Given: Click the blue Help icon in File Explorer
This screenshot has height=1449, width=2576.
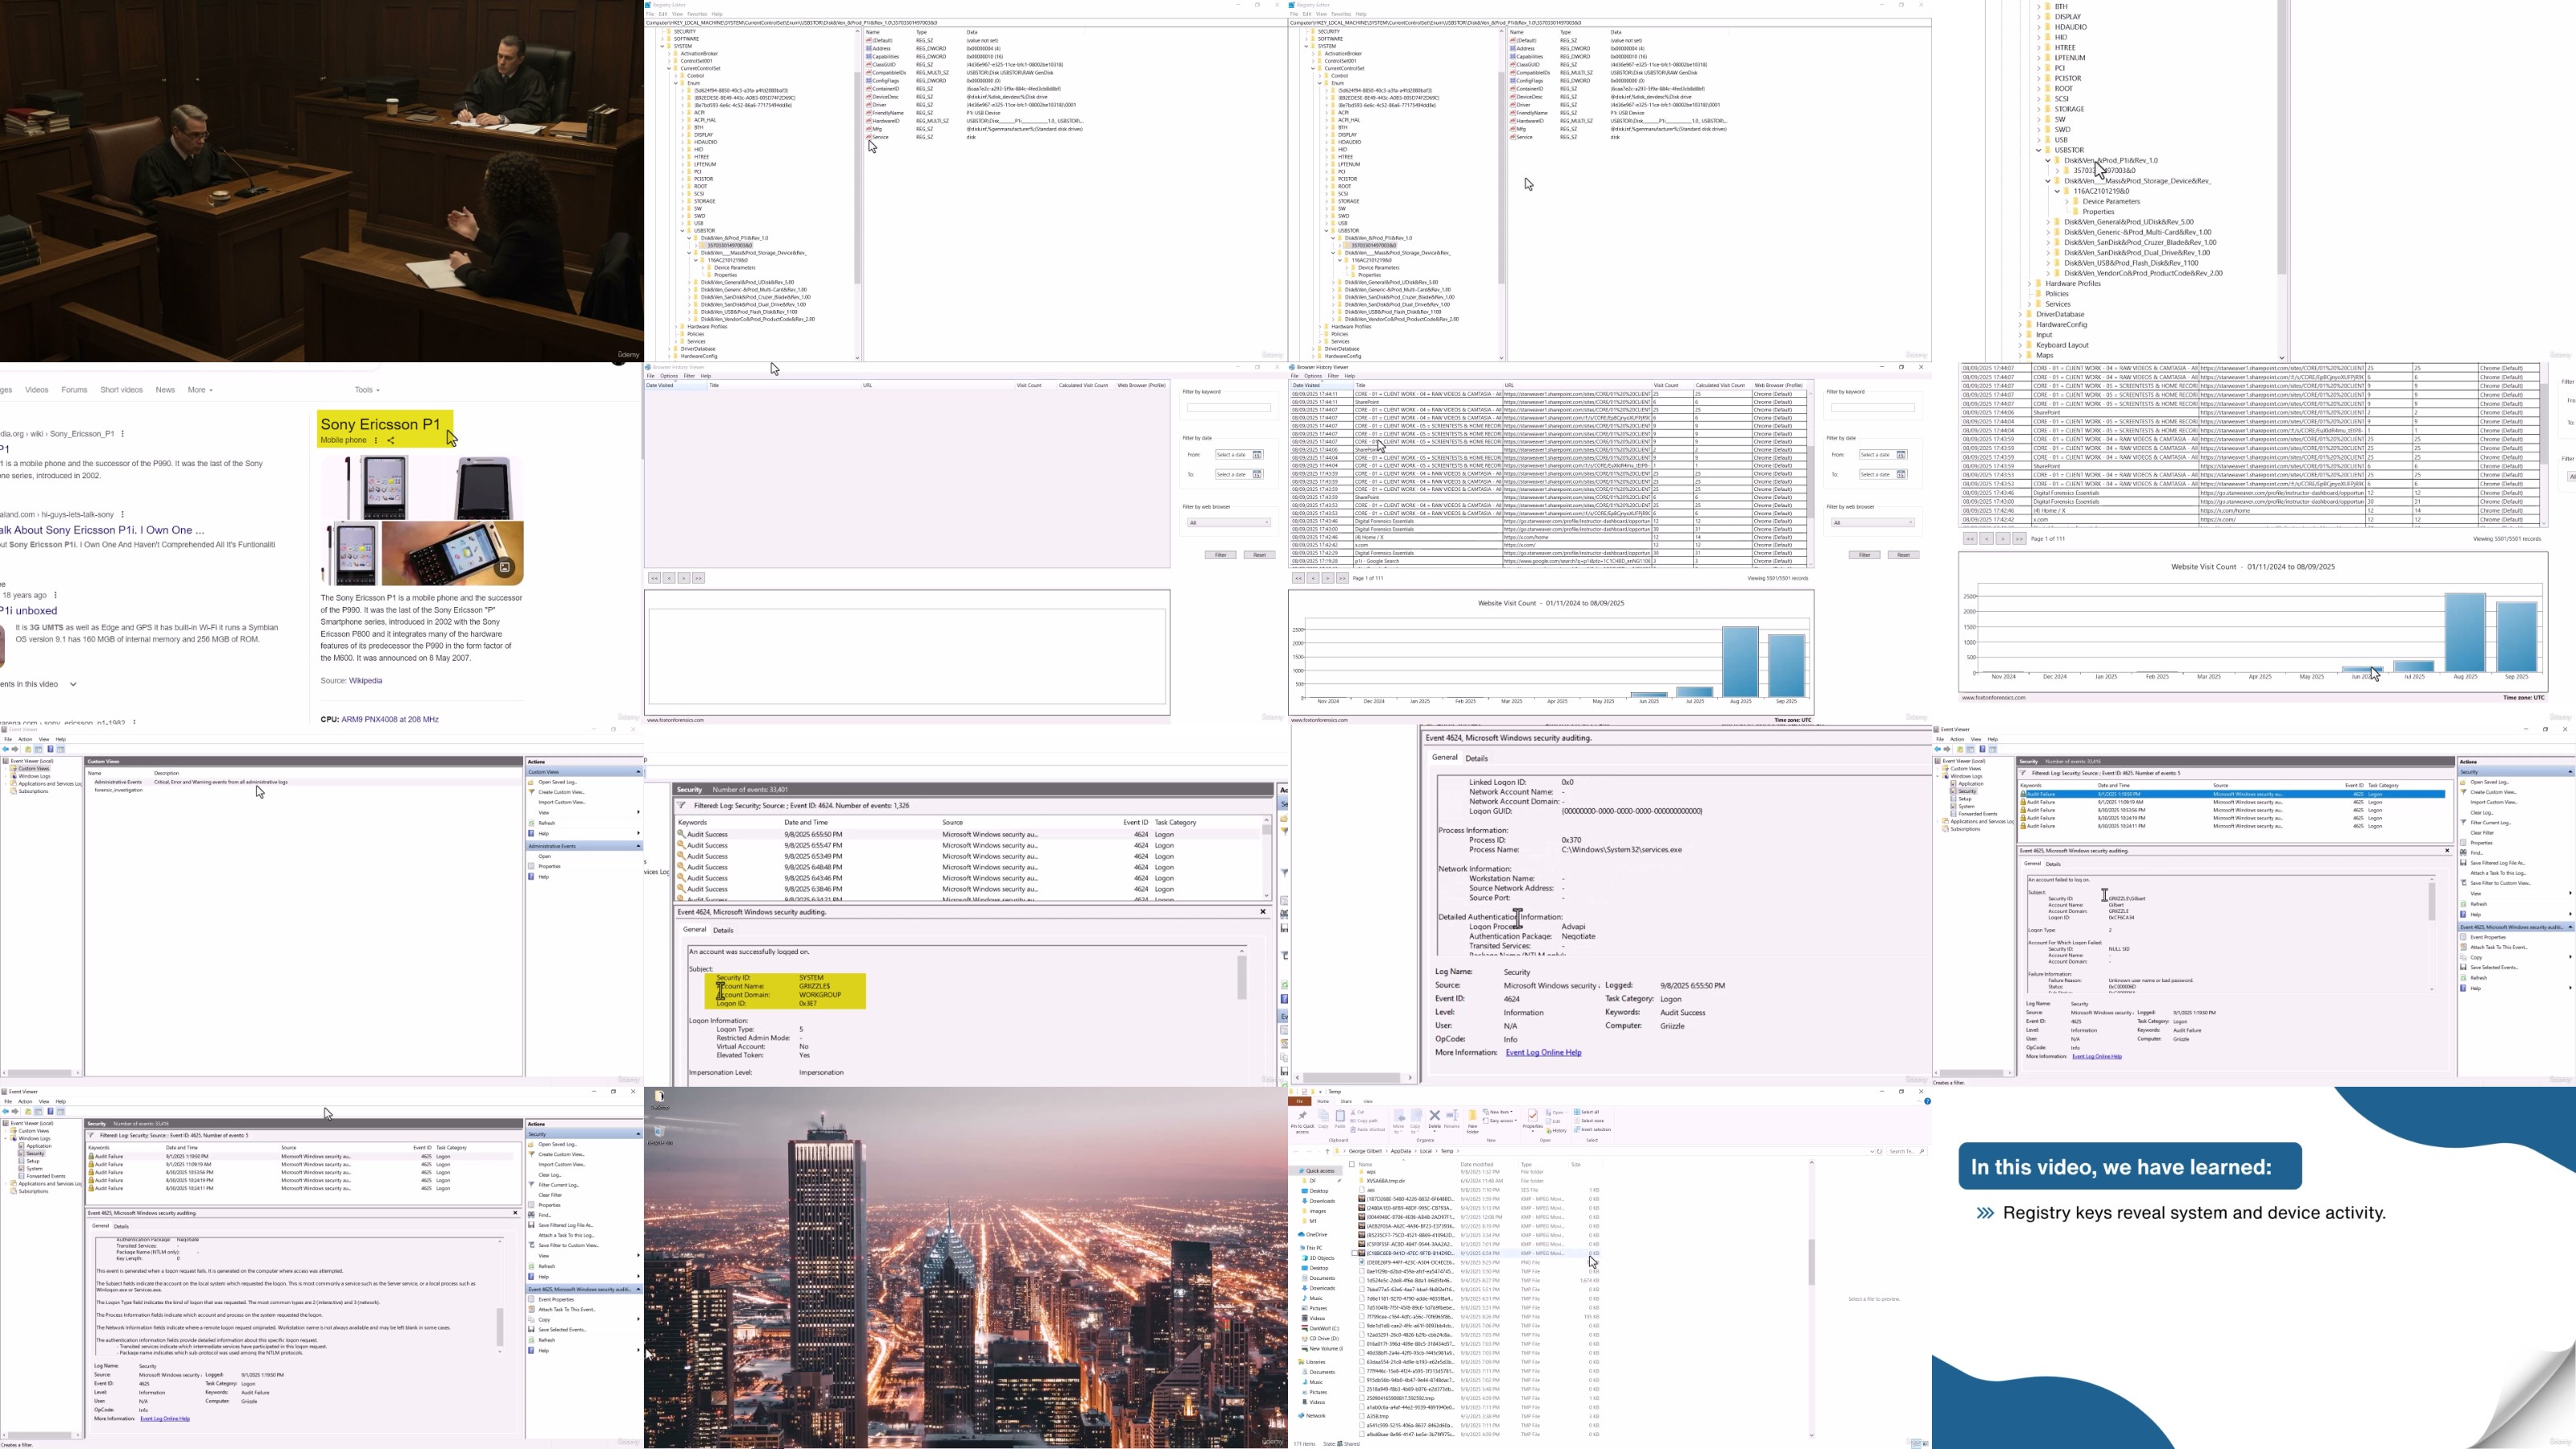Looking at the screenshot, I should 1927,1101.
